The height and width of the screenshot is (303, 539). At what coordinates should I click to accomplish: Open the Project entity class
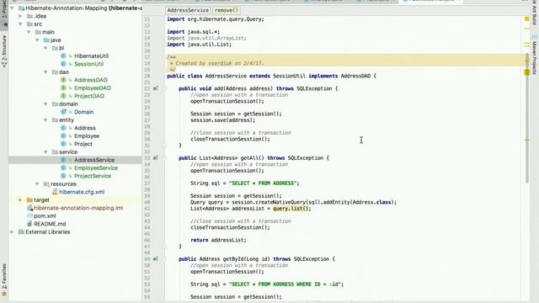[83, 144]
